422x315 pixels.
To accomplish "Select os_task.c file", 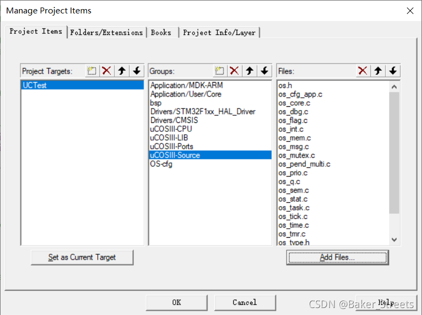I will click(x=333, y=208).
